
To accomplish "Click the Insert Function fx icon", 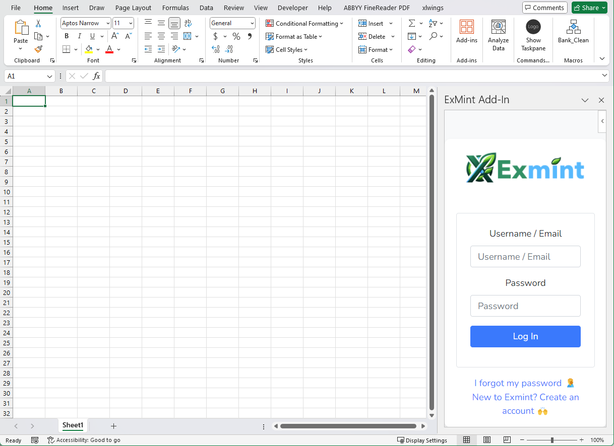I will click(97, 76).
